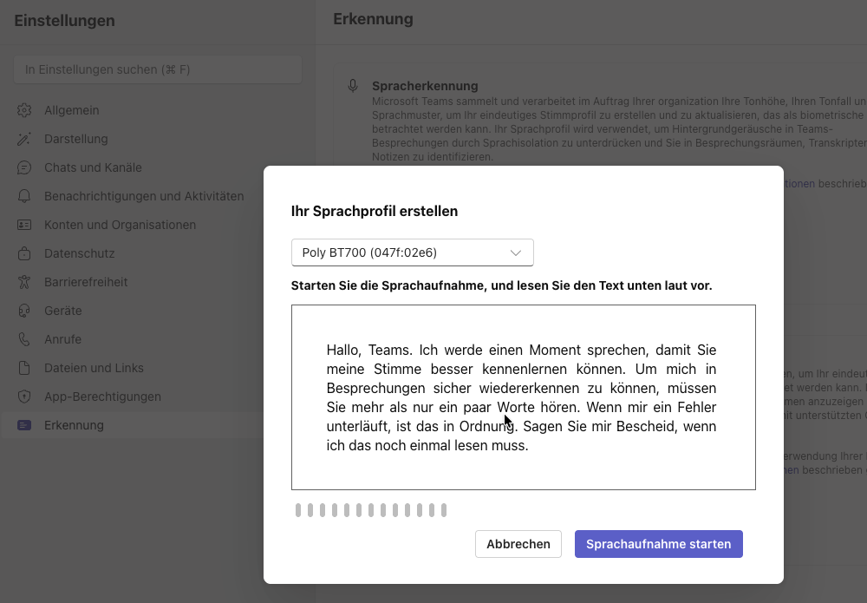867x603 pixels.
Task: Click the Ihr Sprachprofil erstellen heading
Action: pyautogui.click(x=375, y=212)
